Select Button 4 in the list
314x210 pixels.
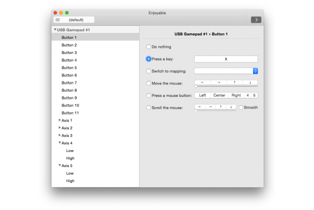pos(95,60)
